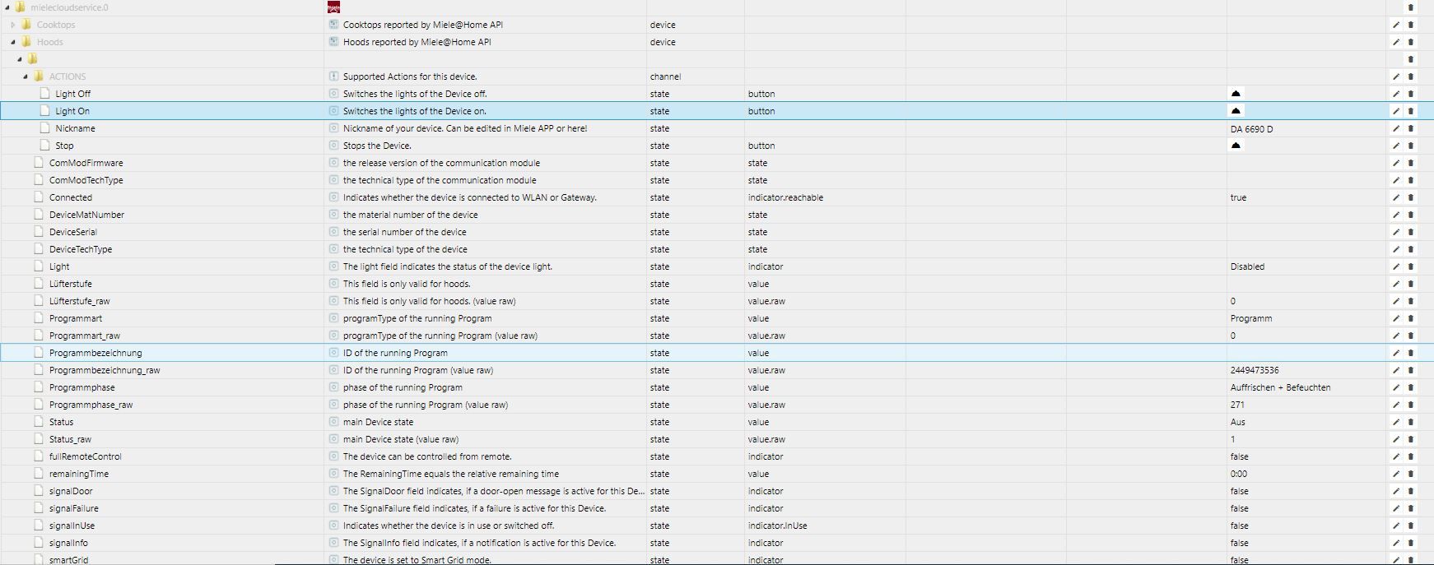Edit the Programmart state
The width and height of the screenshot is (1434, 565).
1396,318
